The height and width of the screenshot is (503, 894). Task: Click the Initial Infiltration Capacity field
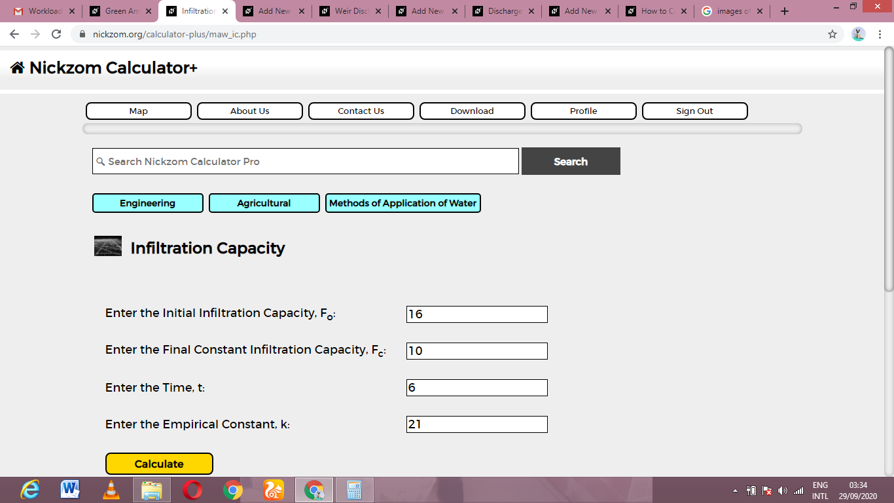coord(477,314)
